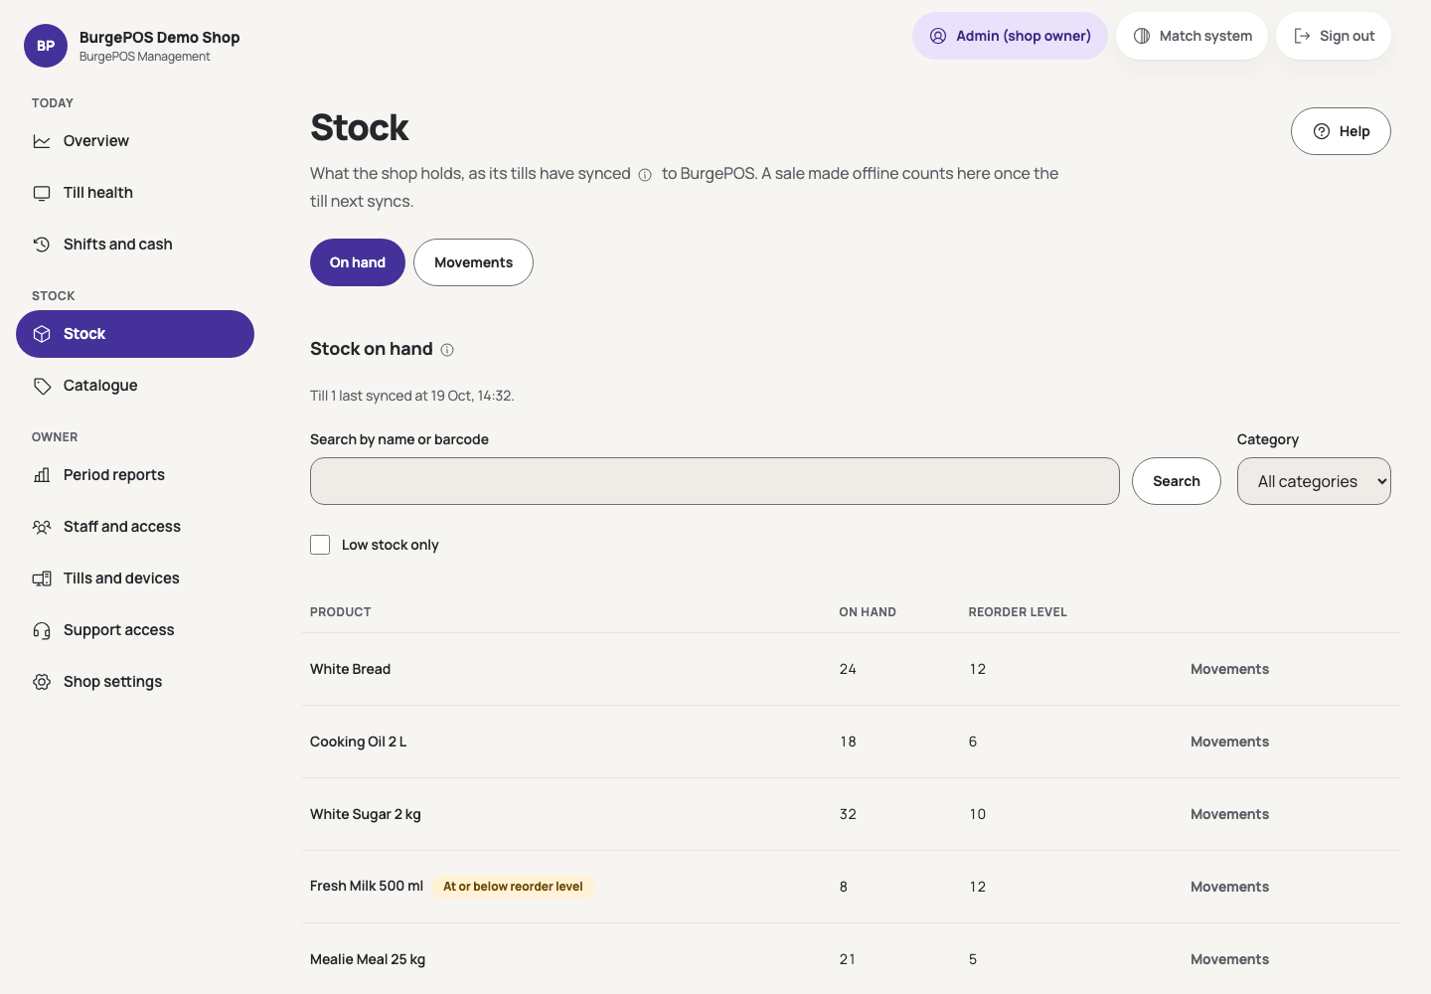The width and height of the screenshot is (1431, 994).
Task: Click the BP shop avatar logo
Action: tap(46, 46)
